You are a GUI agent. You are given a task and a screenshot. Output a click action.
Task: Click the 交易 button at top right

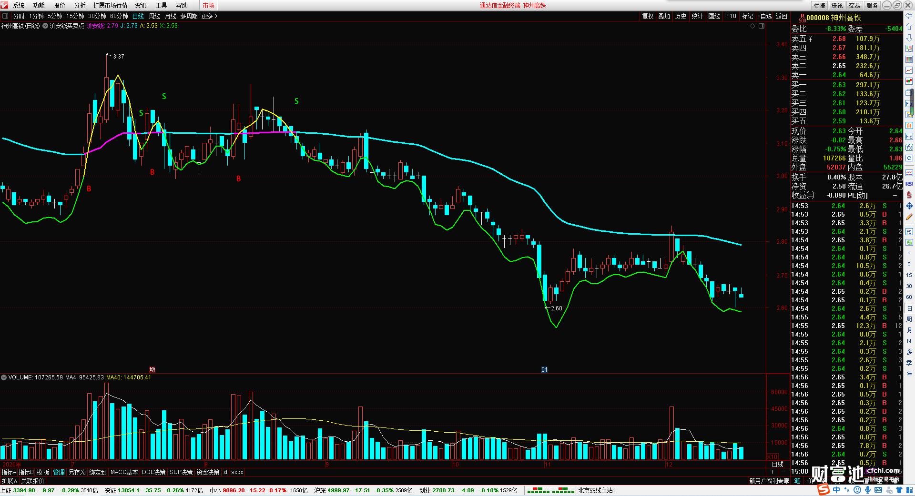tap(854, 5)
